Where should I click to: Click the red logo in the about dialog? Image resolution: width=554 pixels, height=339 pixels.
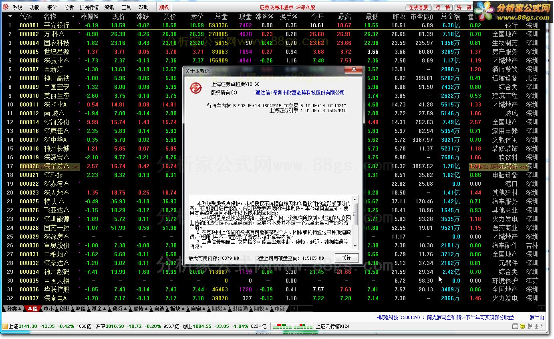196,88
